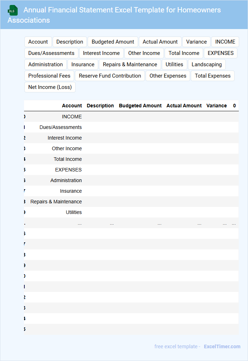Click the Interest Income tag
Viewport: 248px width, 361px height.
(x=101, y=53)
